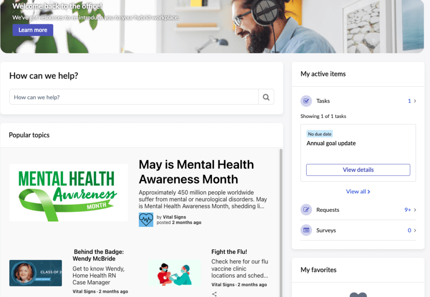This screenshot has height=297, width=430.
Task: Expand Surveys using its chevron
Action: pyautogui.click(x=415, y=230)
